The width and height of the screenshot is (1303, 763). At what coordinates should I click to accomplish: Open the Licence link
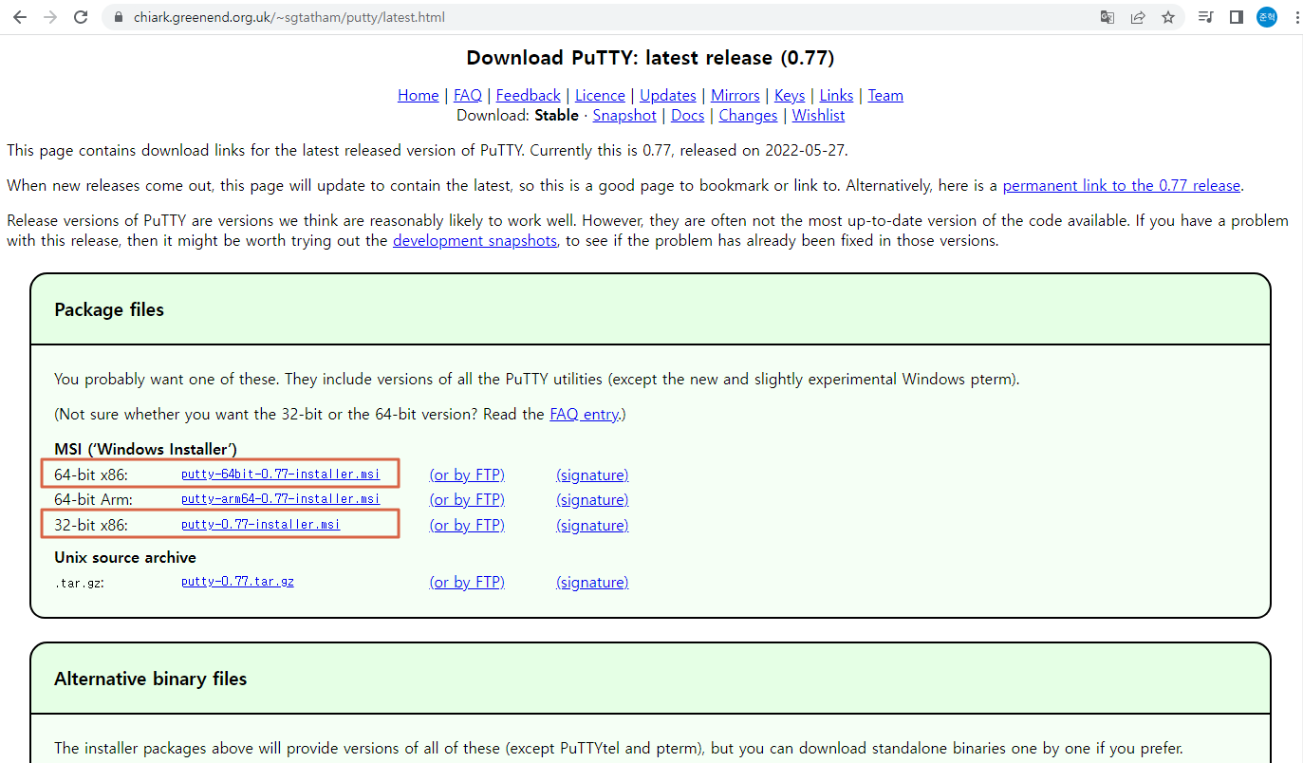point(600,95)
